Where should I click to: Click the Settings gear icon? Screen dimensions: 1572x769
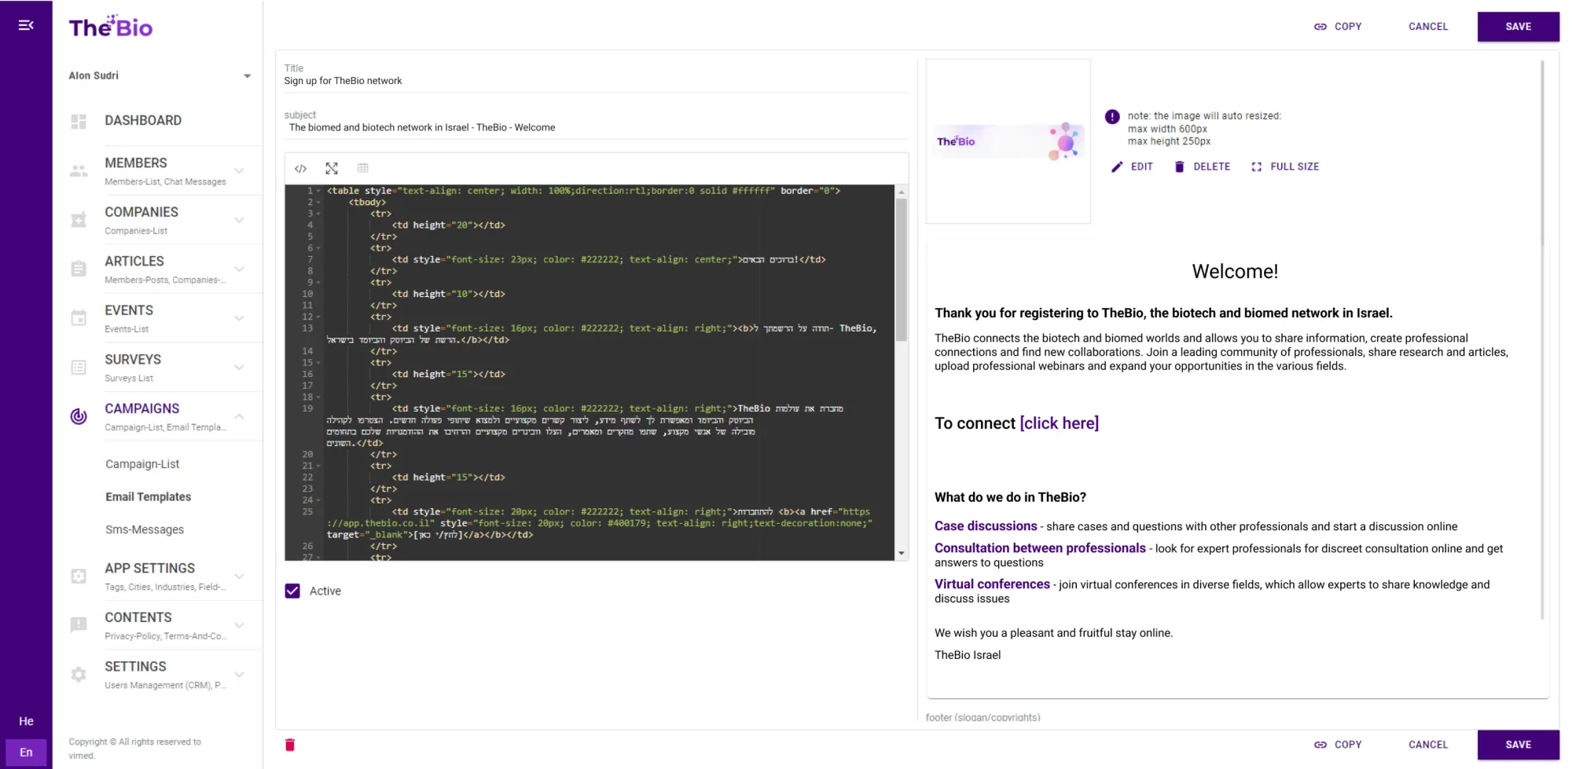tap(79, 674)
